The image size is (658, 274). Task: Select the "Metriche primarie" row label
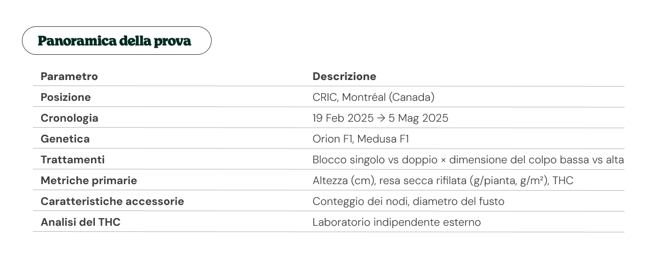(x=89, y=180)
